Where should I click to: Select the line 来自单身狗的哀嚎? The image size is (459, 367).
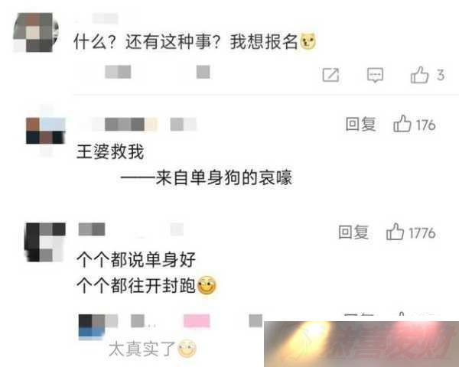click(x=223, y=177)
